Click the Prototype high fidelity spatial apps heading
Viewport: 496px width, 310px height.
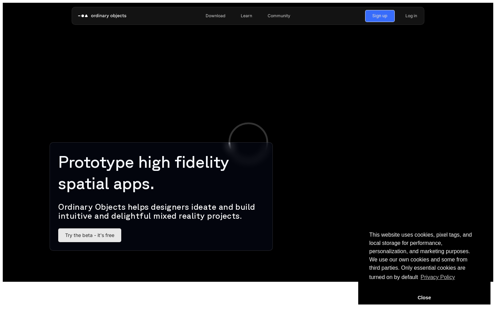pyautogui.click(x=144, y=173)
